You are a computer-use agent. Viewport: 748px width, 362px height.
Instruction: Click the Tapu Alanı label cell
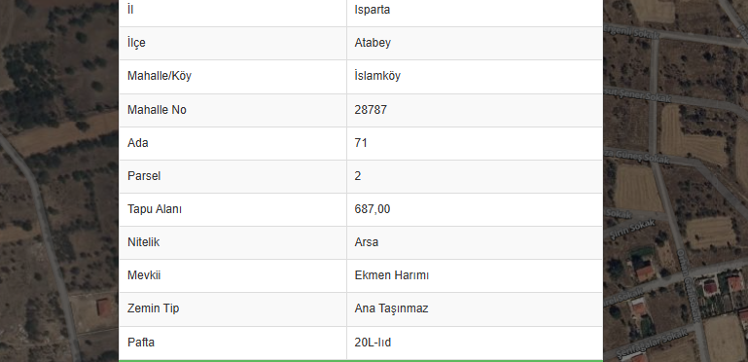[232, 209]
